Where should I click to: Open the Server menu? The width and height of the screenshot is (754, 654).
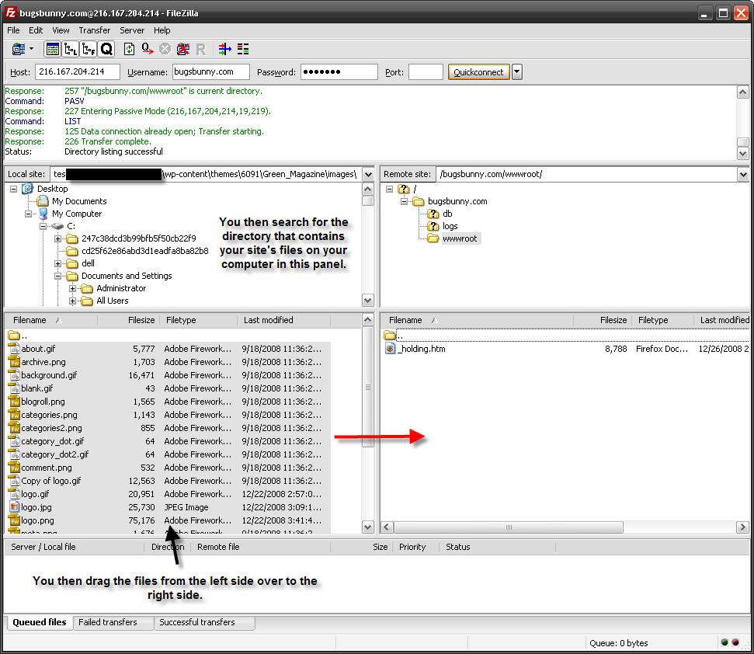(132, 30)
